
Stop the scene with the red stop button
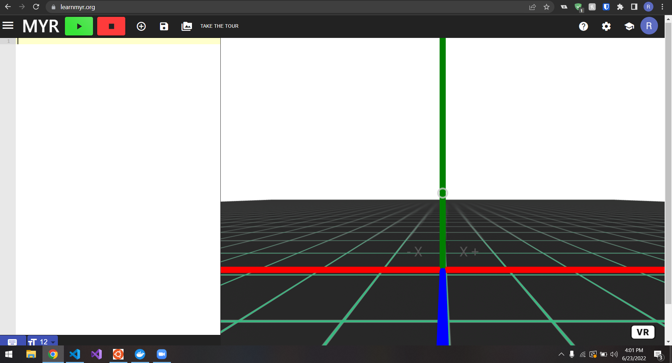tap(111, 26)
